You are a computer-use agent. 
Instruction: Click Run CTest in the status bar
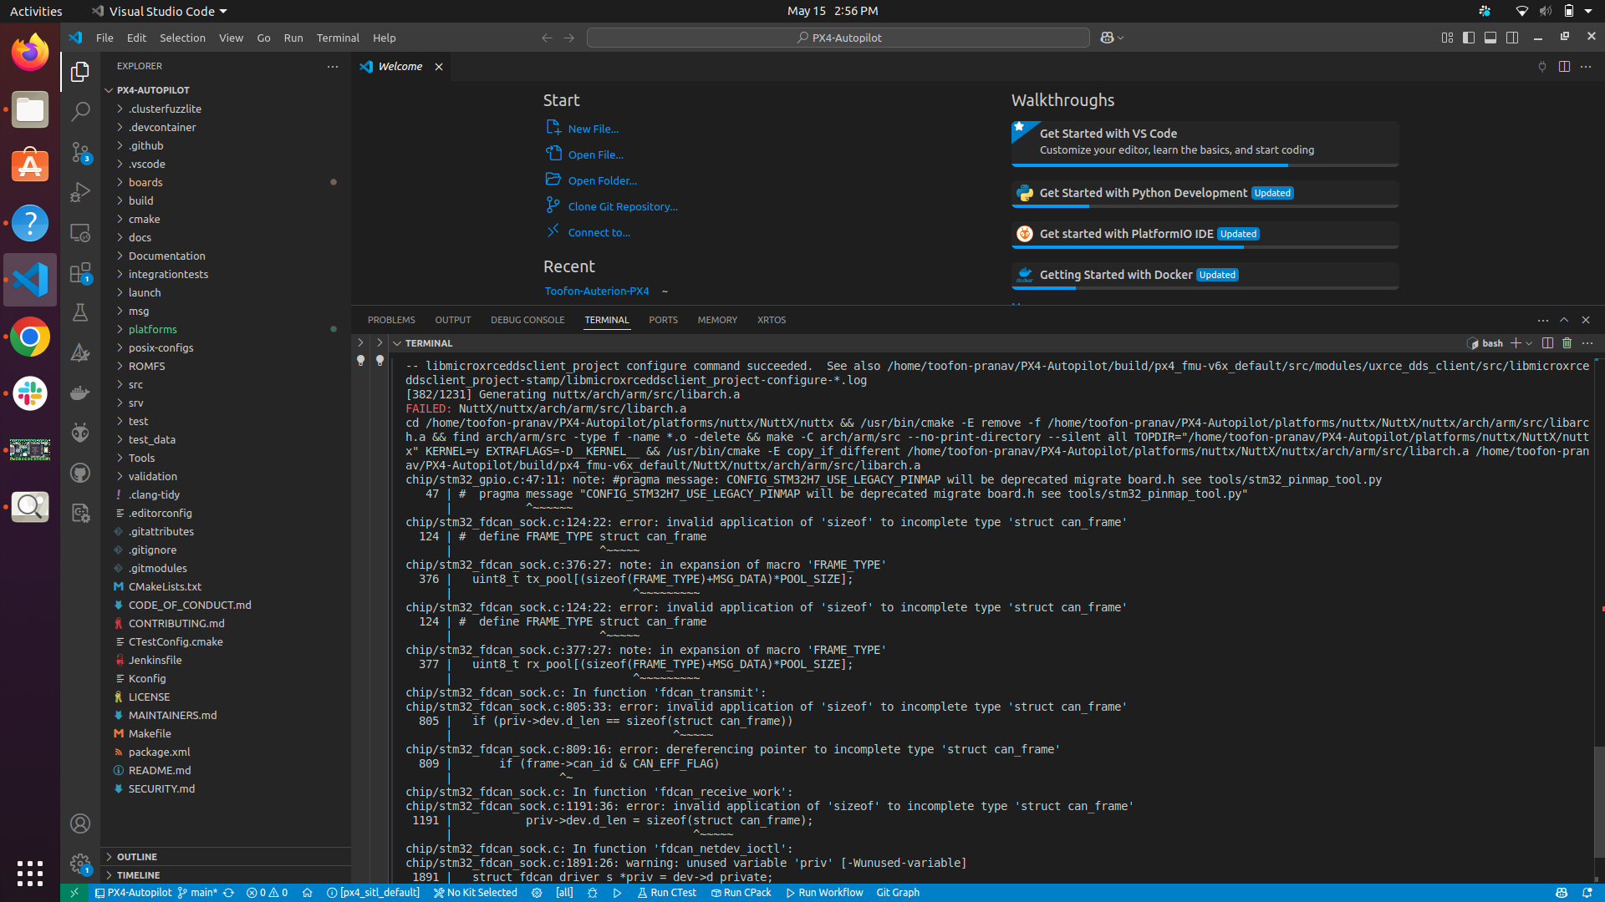point(666,893)
